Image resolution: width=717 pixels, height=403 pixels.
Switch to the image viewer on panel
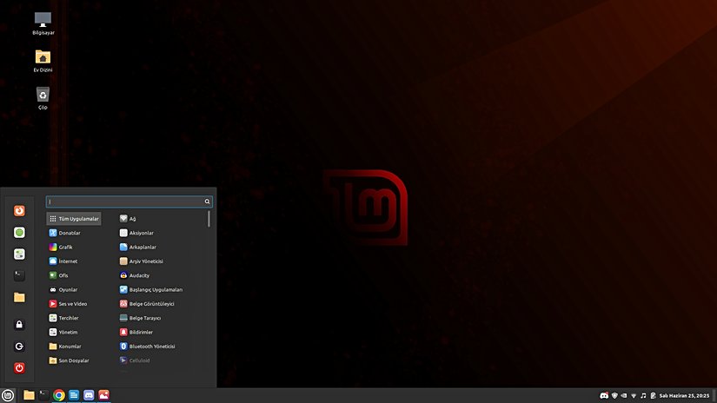click(103, 395)
